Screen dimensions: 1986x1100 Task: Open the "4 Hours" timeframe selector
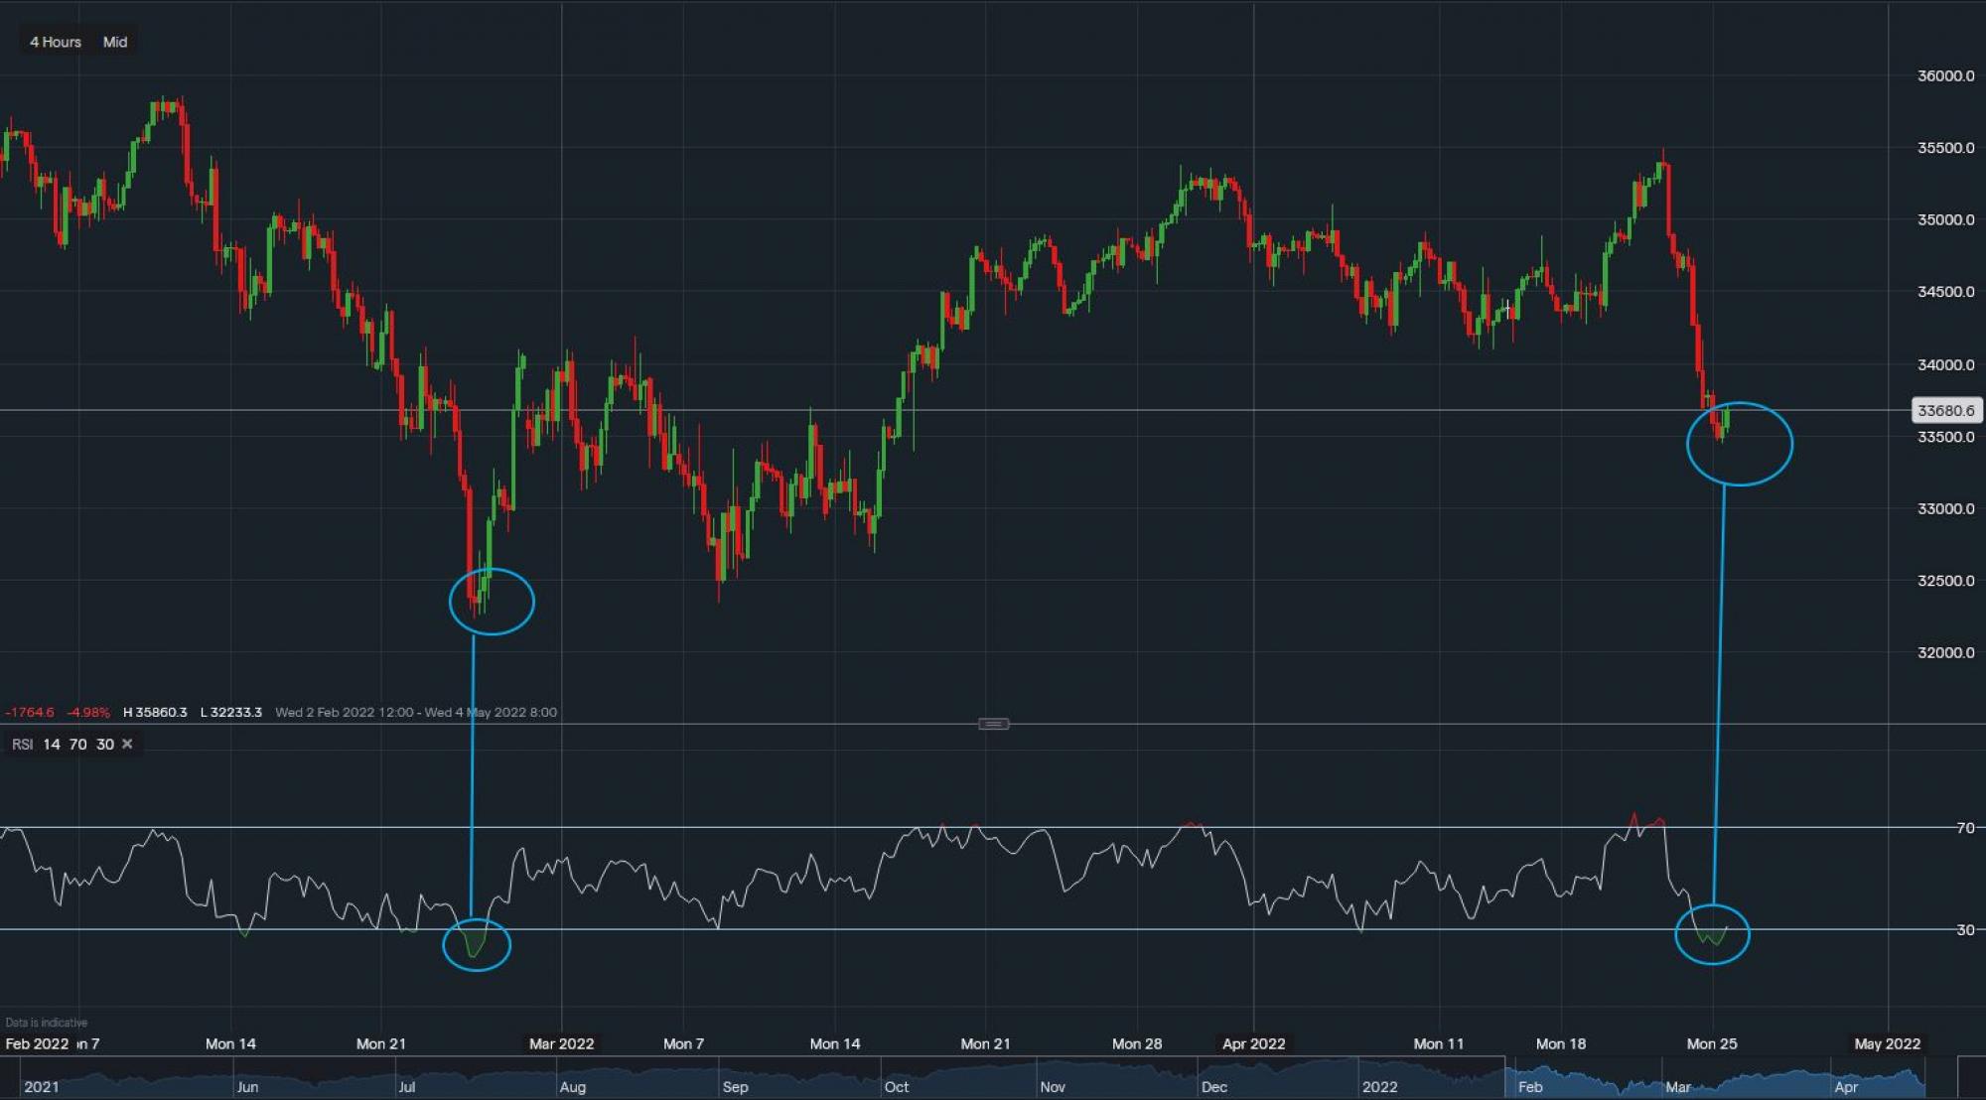click(57, 42)
